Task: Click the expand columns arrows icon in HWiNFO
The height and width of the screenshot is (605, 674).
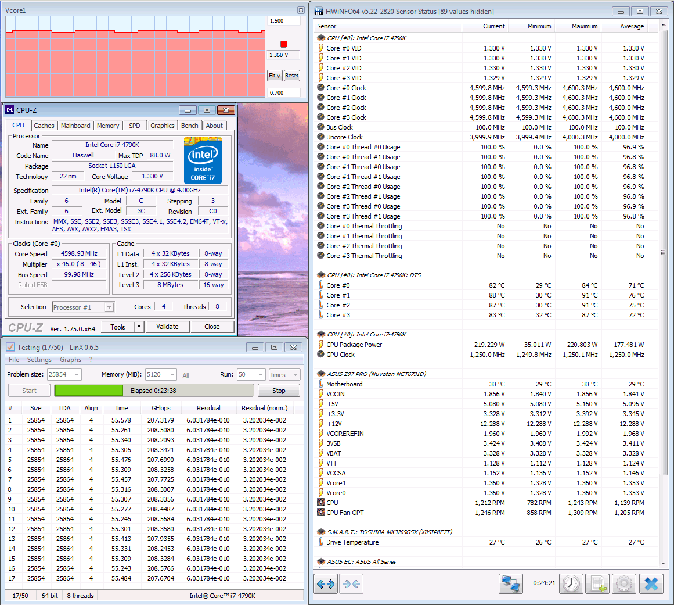Action: [x=326, y=584]
